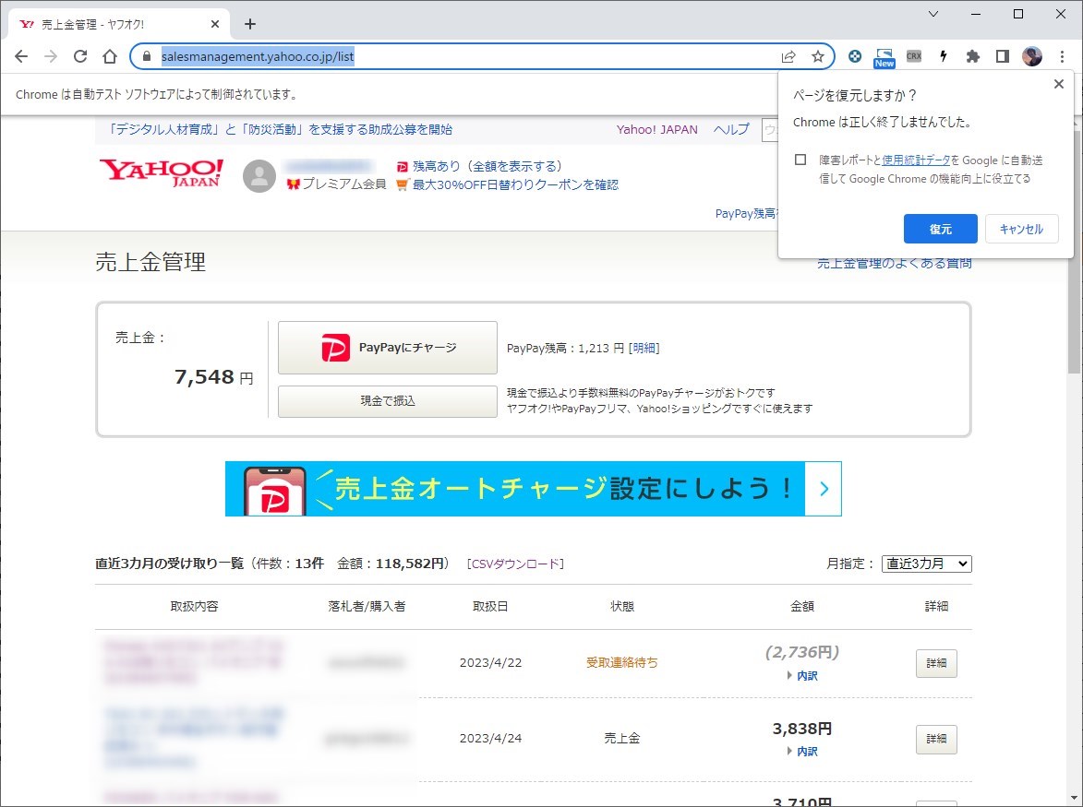The width and height of the screenshot is (1083, 807).
Task: Open the CRX extension icon
Action: [x=914, y=56]
